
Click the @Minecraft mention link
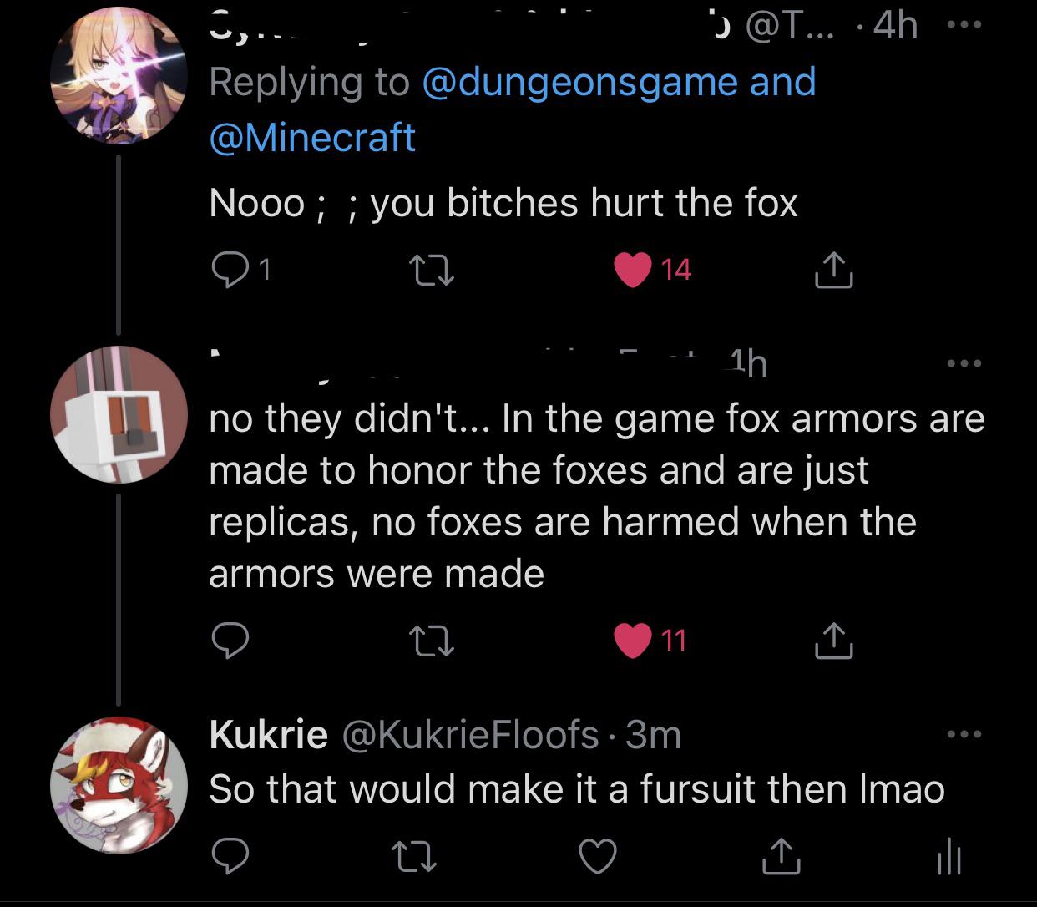pos(311,136)
